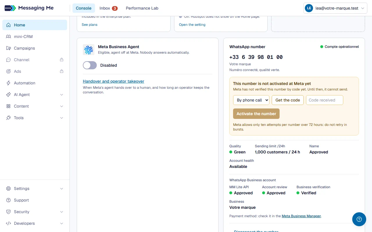Switch to the Console tab
The width and height of the screenshot is (372, 232).
pos(84,8)
